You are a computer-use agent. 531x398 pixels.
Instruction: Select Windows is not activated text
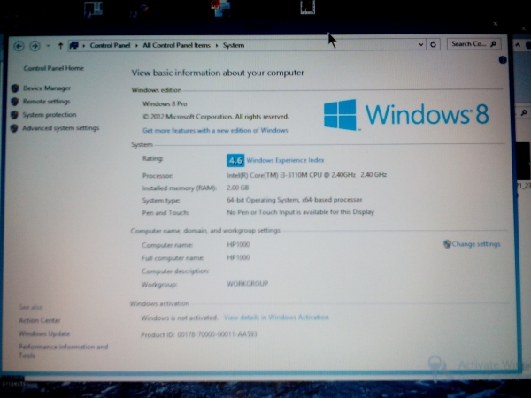click(179, 318)
